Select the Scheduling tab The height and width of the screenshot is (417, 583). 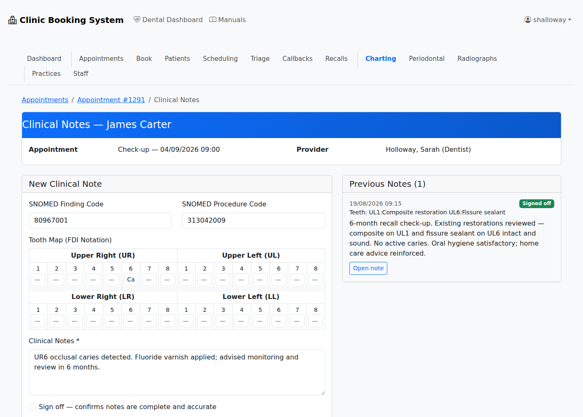click(220, 59)
